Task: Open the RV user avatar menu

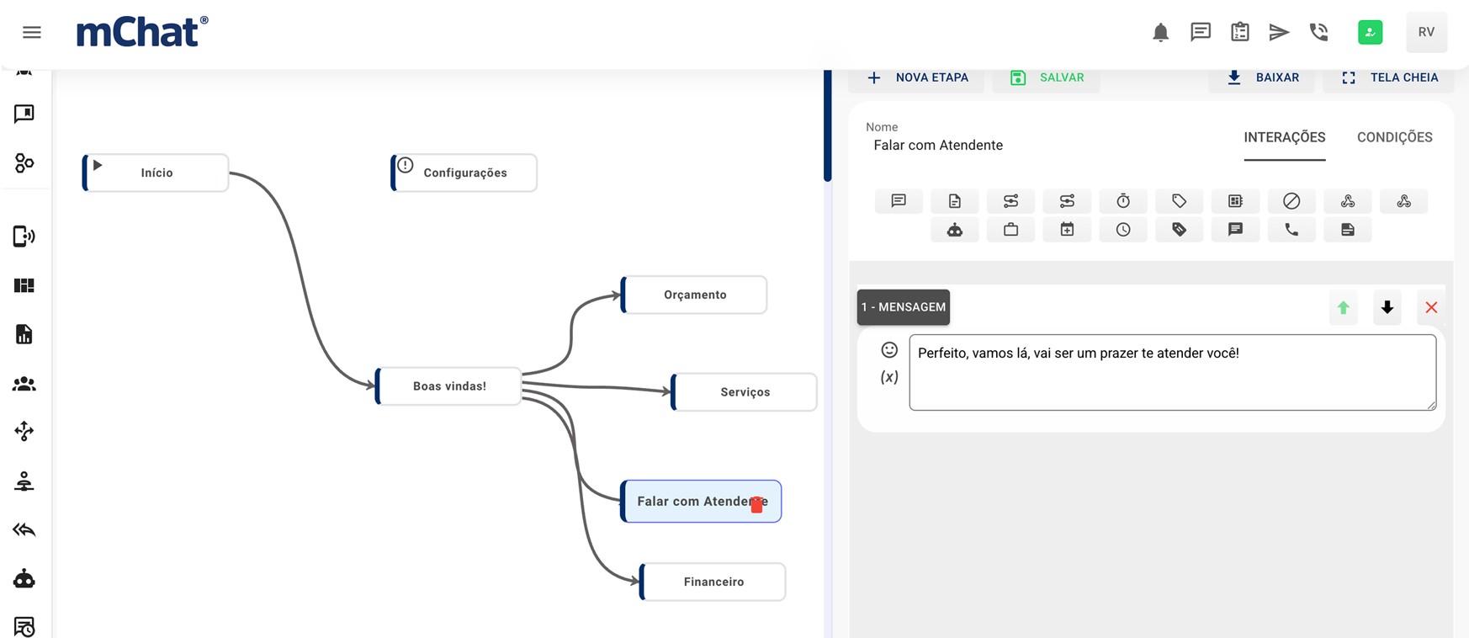Action: tap(1426, 32)
